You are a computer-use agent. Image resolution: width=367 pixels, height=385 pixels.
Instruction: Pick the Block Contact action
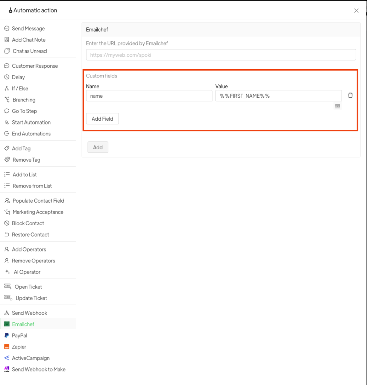coord(28,223)
